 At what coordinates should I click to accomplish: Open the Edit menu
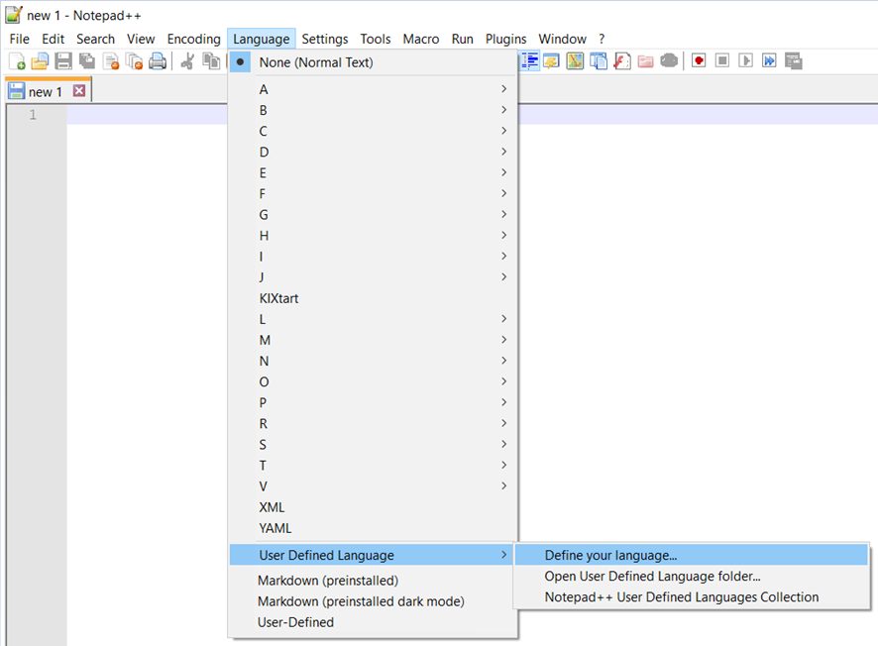(54, 39)
